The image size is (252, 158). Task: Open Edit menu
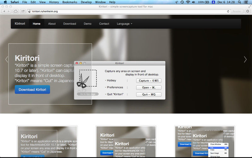point(33,2)
